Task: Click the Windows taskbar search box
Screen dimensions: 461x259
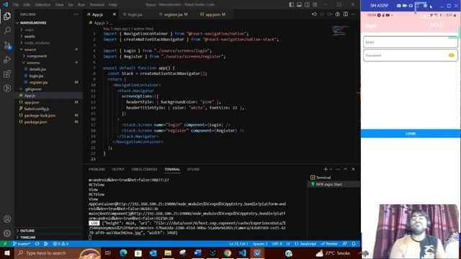Action: (x=58, y=253)
